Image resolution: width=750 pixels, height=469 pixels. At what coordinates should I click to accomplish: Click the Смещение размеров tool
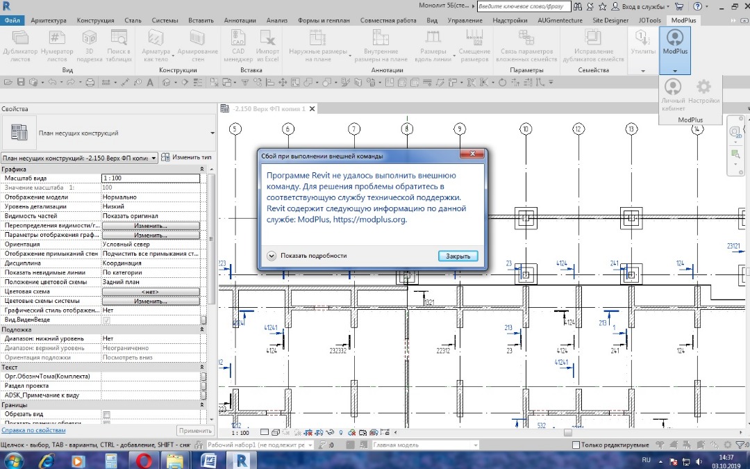point(474,46)
